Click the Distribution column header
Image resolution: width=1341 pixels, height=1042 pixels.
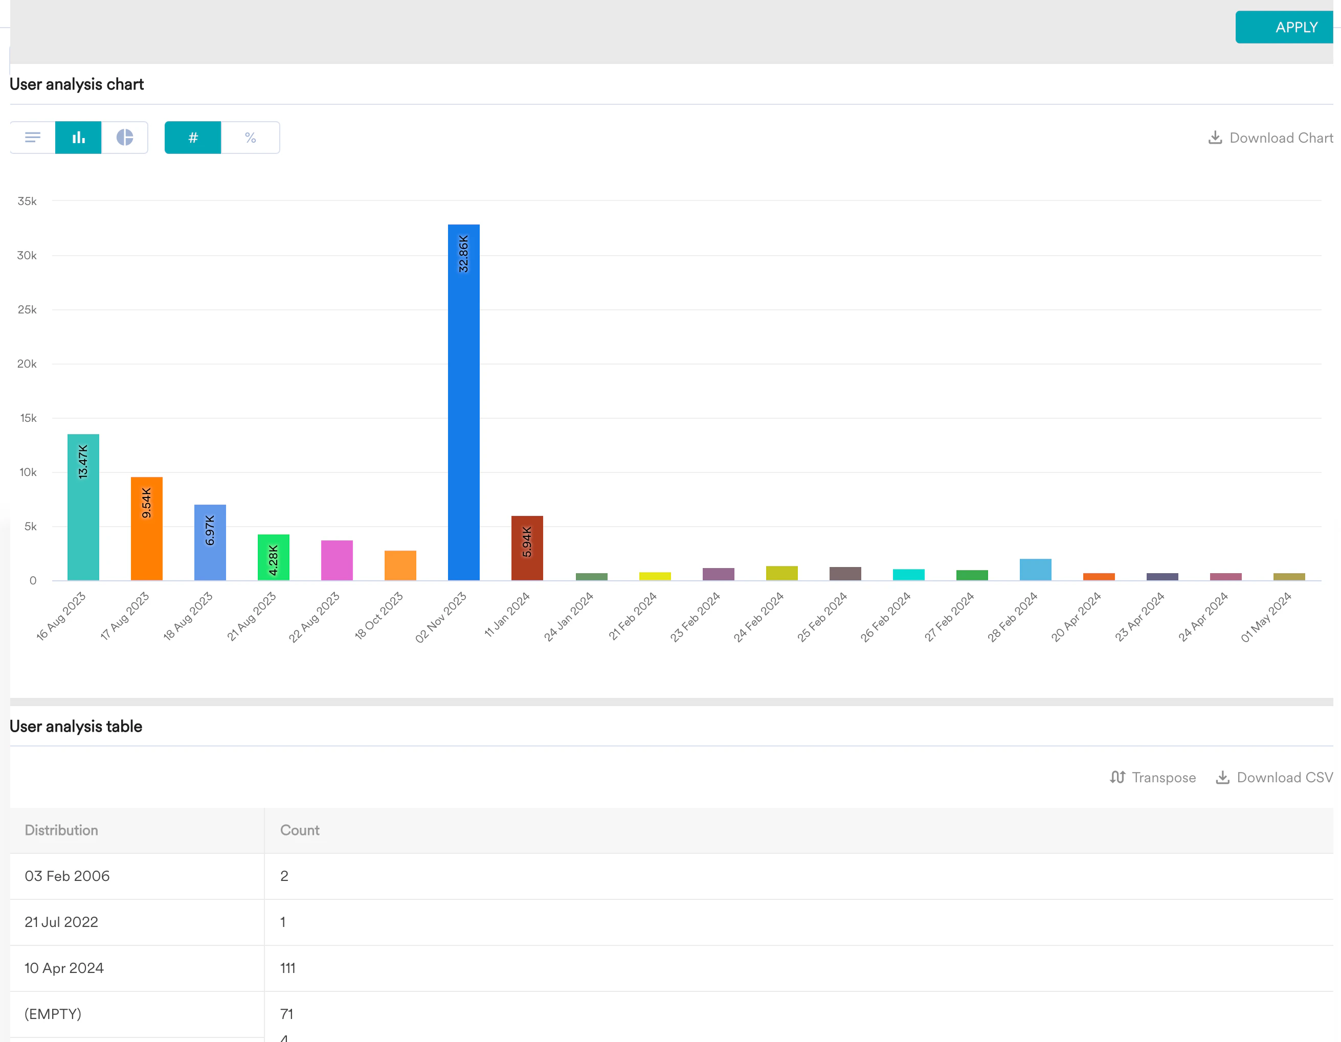click(x=61, y=830)
